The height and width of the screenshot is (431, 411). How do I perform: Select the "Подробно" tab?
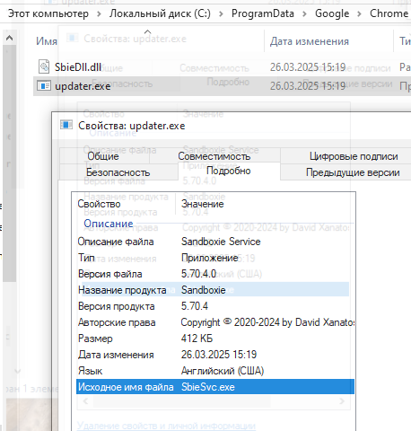229,171
